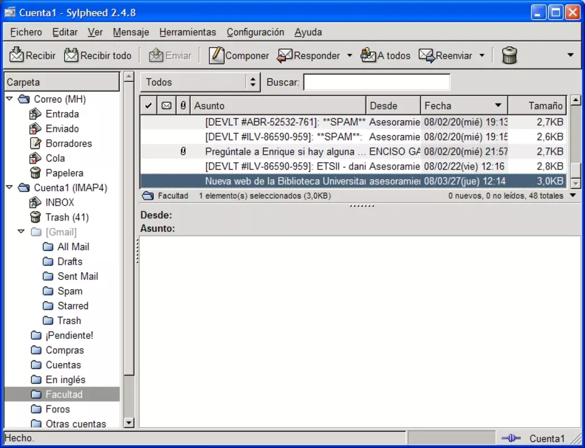Open the Mensaje menu

[131, 32]
